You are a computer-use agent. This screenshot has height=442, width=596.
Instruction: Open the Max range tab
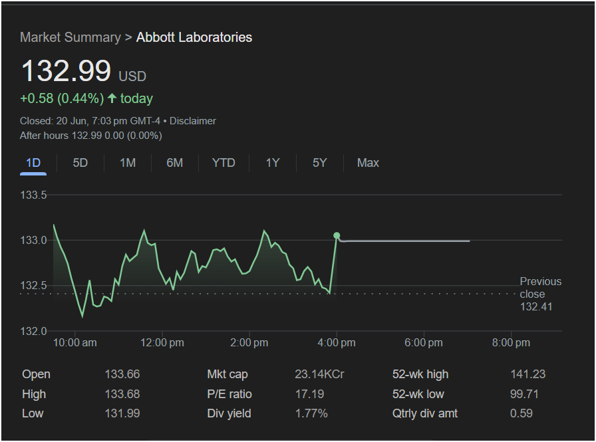[x=368, y=163]
